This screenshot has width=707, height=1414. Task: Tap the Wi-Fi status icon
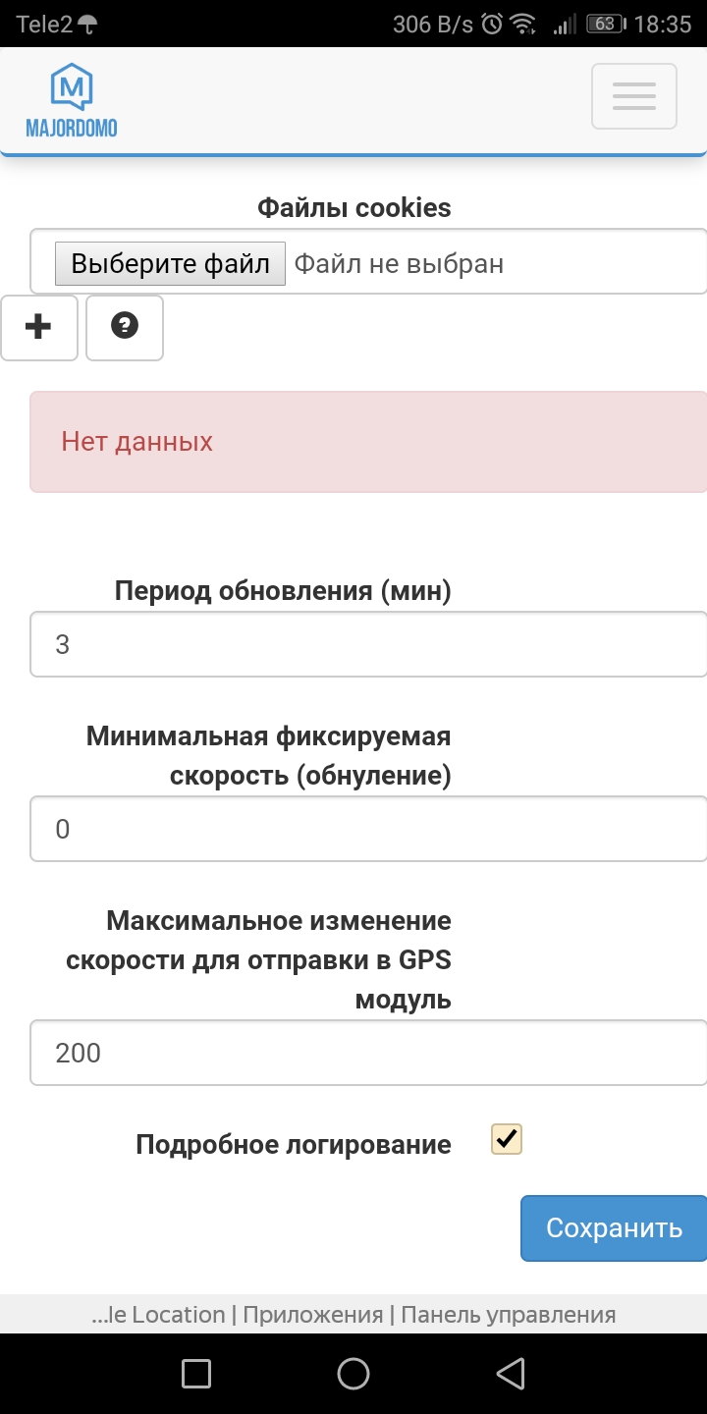521,22
